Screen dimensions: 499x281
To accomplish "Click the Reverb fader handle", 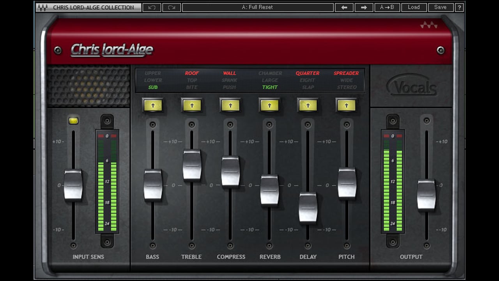I will [269, 190].
